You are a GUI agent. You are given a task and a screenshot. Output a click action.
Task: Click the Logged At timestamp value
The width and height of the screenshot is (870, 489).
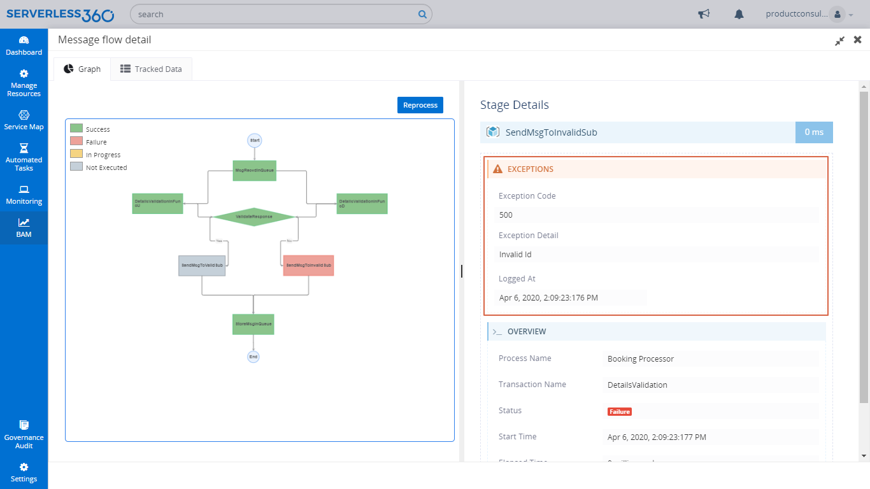click(x=571, y=298)
